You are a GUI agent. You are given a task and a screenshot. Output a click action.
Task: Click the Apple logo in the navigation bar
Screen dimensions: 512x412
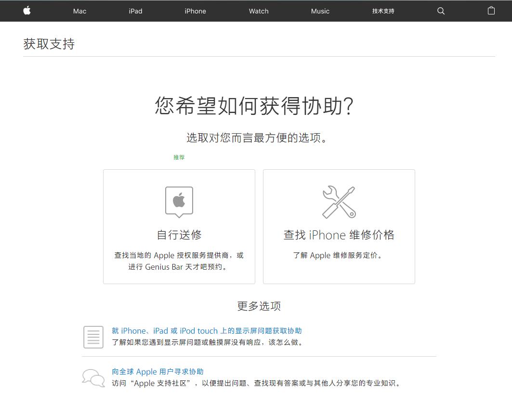(x=26, y=11)
